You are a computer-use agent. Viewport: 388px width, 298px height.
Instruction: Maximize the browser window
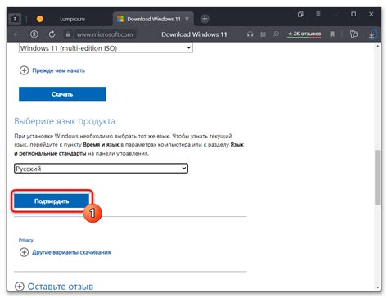[x=354, y=14]
